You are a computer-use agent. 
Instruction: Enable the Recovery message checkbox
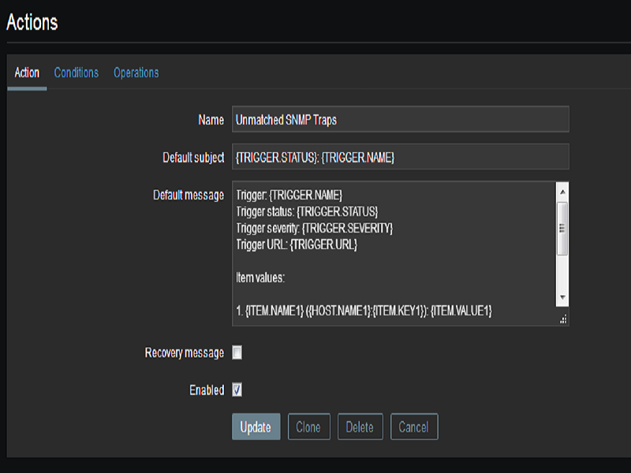pos(237,352)
